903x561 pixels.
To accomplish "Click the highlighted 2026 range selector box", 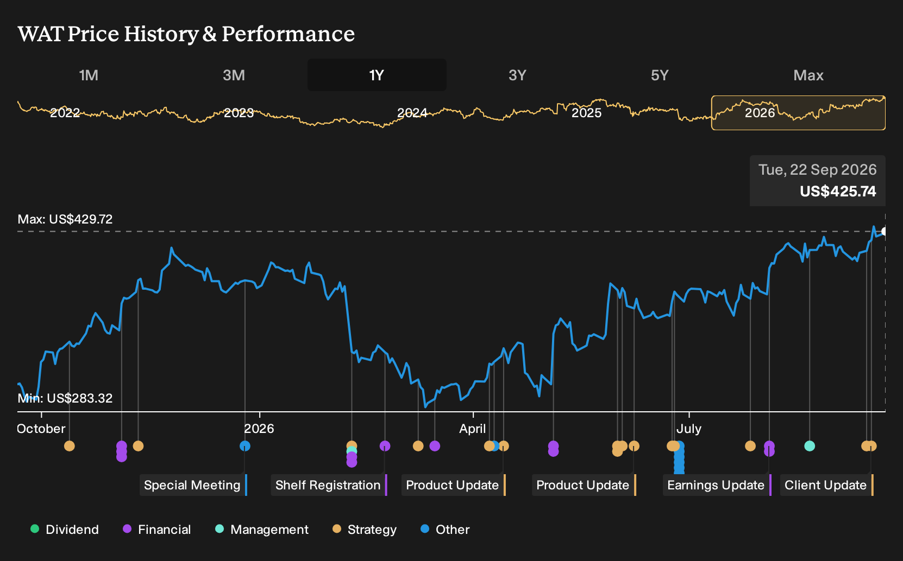I will tap(798, 113).
